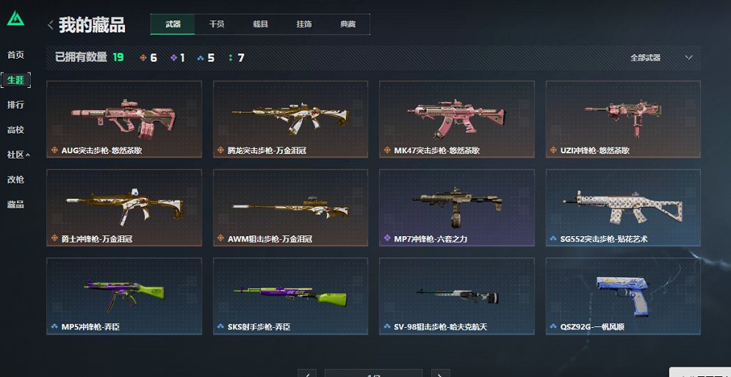Viewport: 731px width, 377px height.
Task: Go to previous page with left arrow
Action: (x=307, y=373)
